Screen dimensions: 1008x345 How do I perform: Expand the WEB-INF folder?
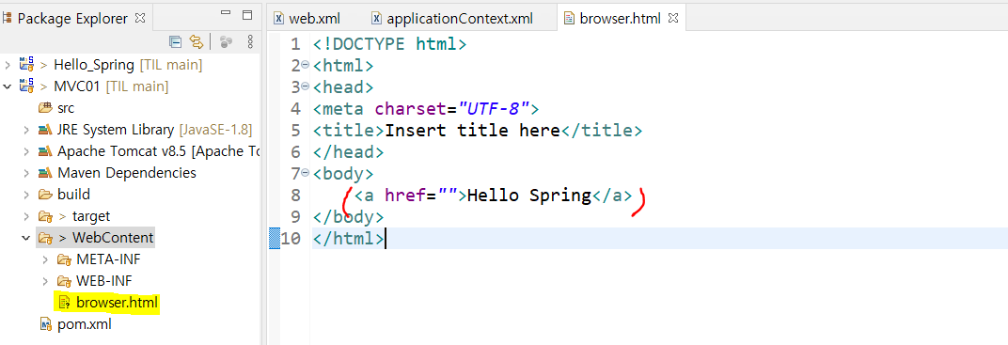click(45, 281)
